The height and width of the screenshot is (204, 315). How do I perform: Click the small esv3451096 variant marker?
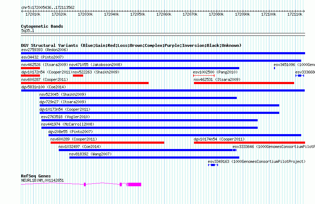274,68
